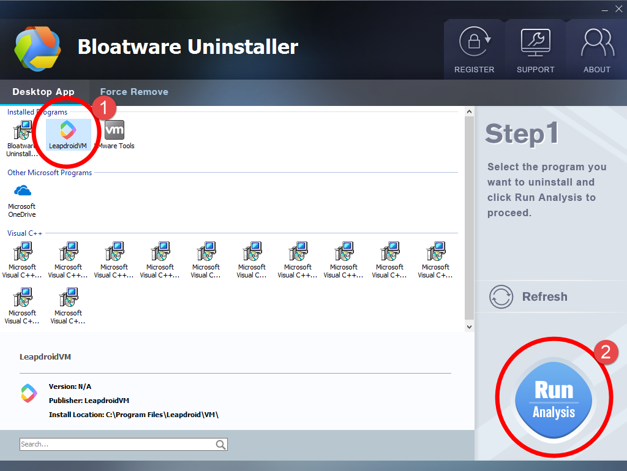627x471 pixels.
Task: Click the Install Location path text
Action: [x=133, y=415]
